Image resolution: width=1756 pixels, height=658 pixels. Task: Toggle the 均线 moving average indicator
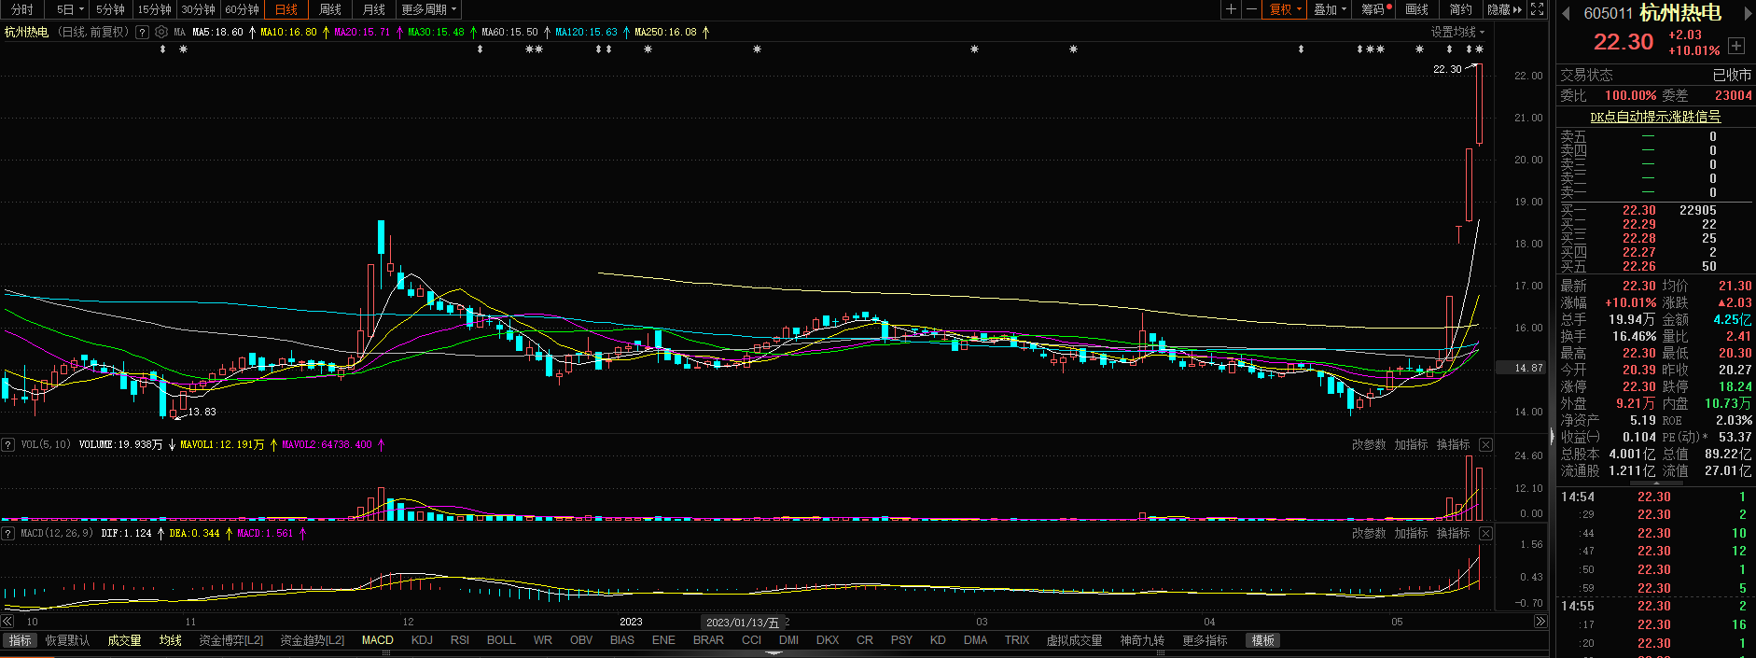pos(170,640)
